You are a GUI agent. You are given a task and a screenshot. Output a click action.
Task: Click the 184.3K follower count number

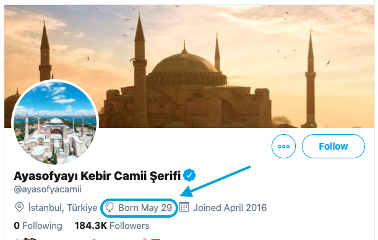click(91, 226)
